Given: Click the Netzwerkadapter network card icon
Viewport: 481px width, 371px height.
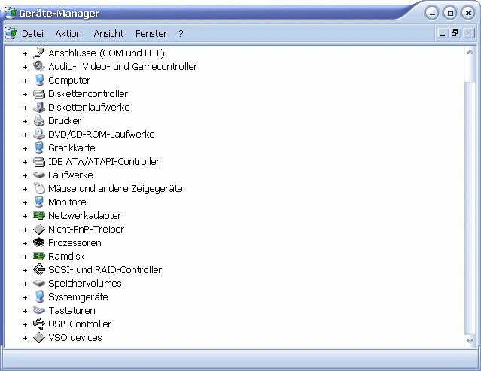Looking at the screenshot, I should (39, 216).
